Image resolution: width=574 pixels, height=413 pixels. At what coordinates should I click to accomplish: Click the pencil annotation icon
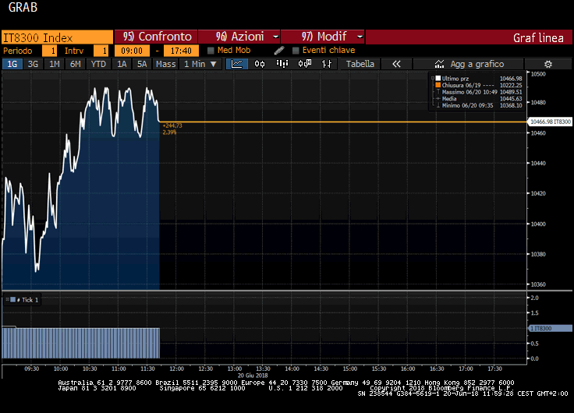pos(279,51)
